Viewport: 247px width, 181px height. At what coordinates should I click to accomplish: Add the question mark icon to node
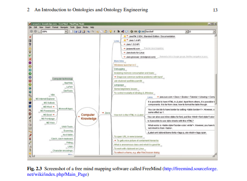tap(30, 44)
